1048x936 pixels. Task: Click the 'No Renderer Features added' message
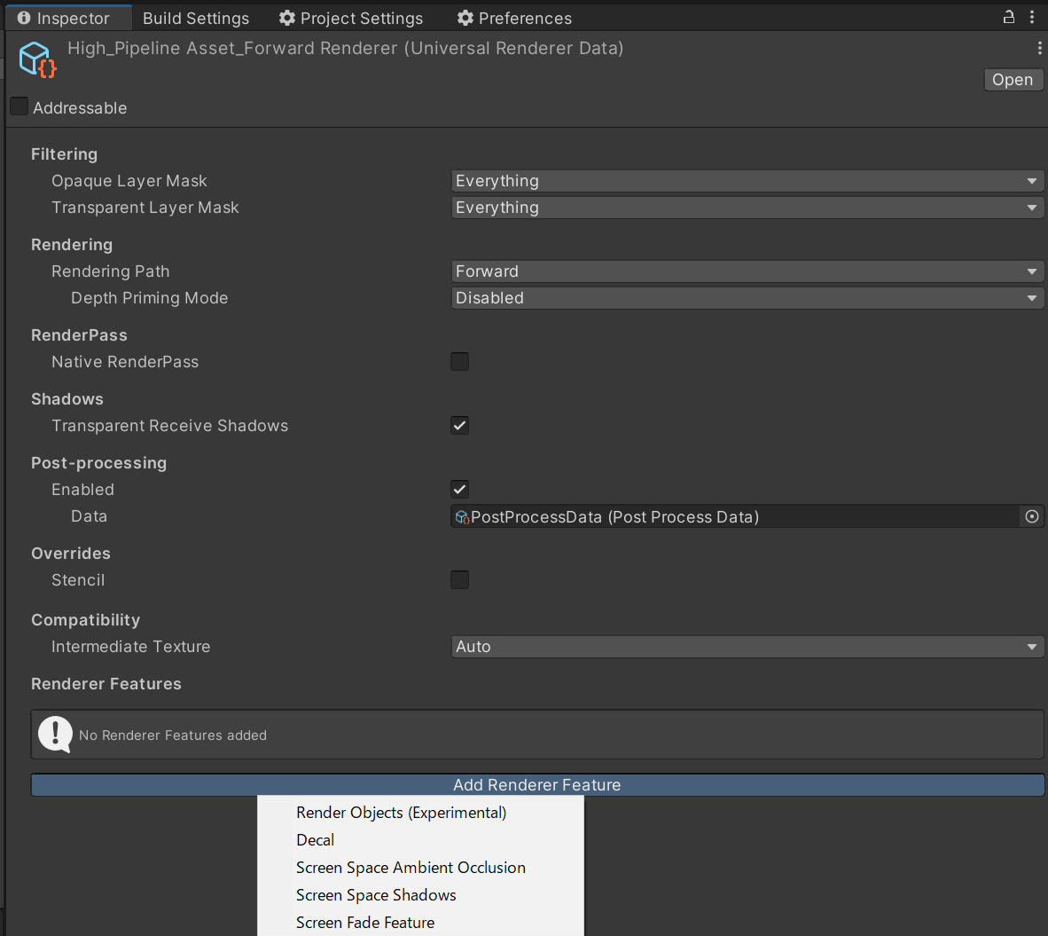click(x=172, y=735)
